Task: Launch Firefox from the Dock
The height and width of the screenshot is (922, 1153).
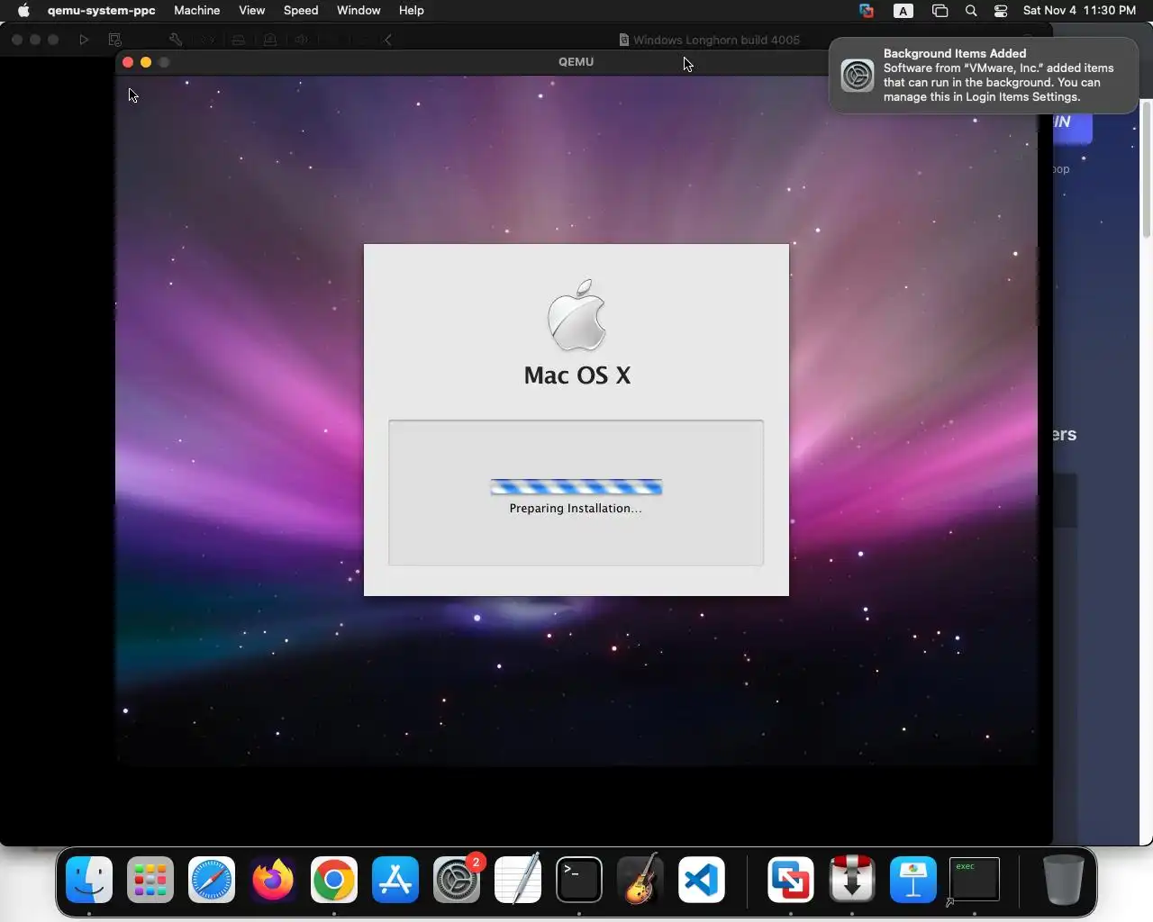Action: point(273,880)
